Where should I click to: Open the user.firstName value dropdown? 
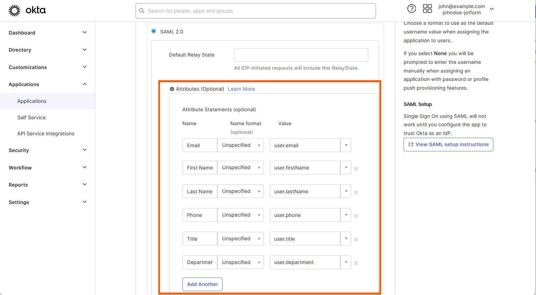[346, 168]
